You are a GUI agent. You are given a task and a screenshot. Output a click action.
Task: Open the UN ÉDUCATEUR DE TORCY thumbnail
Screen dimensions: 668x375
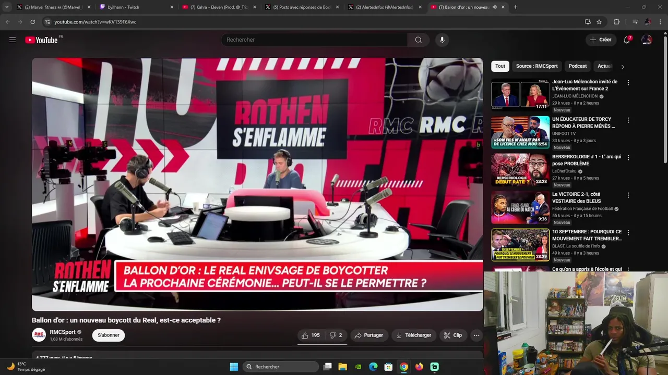(x=520, y=132)
